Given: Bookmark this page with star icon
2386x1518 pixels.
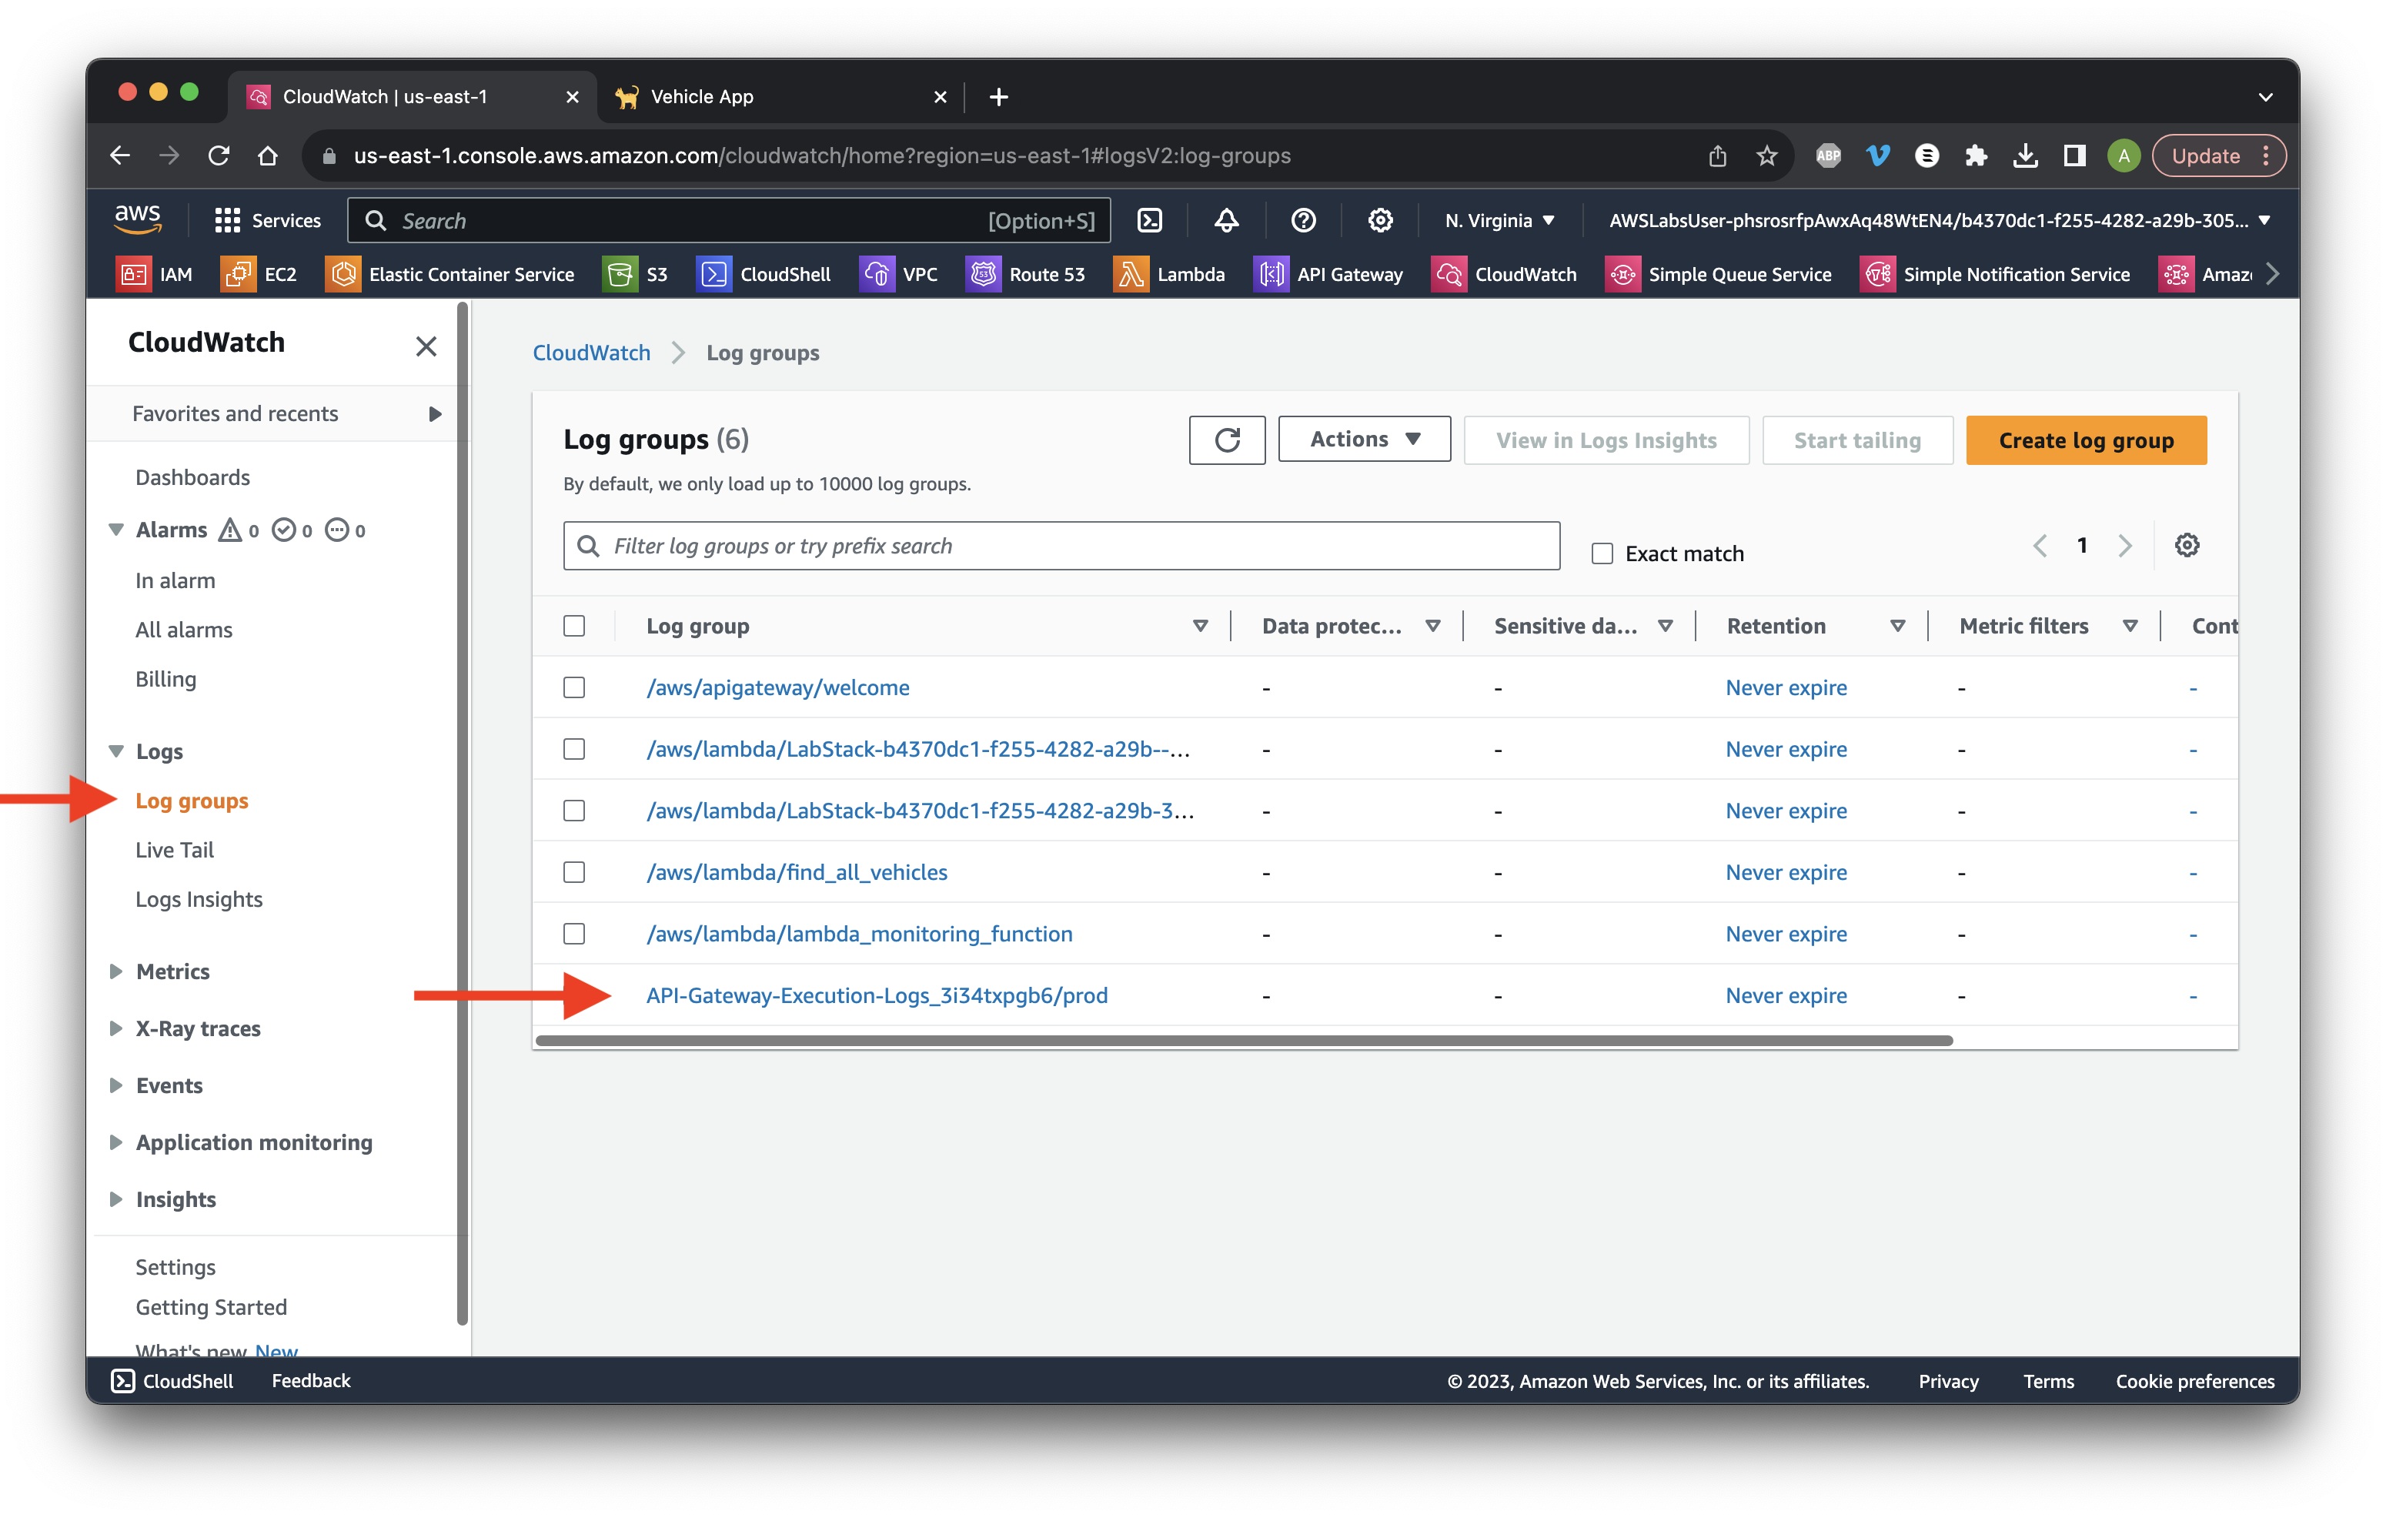Looking at the screenshot, I should 1766,155.
